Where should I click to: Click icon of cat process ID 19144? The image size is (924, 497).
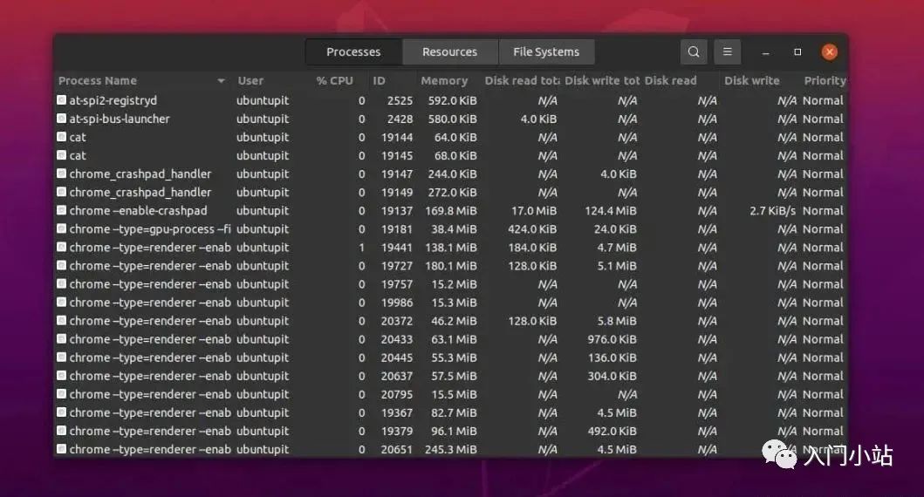point(61,137)
